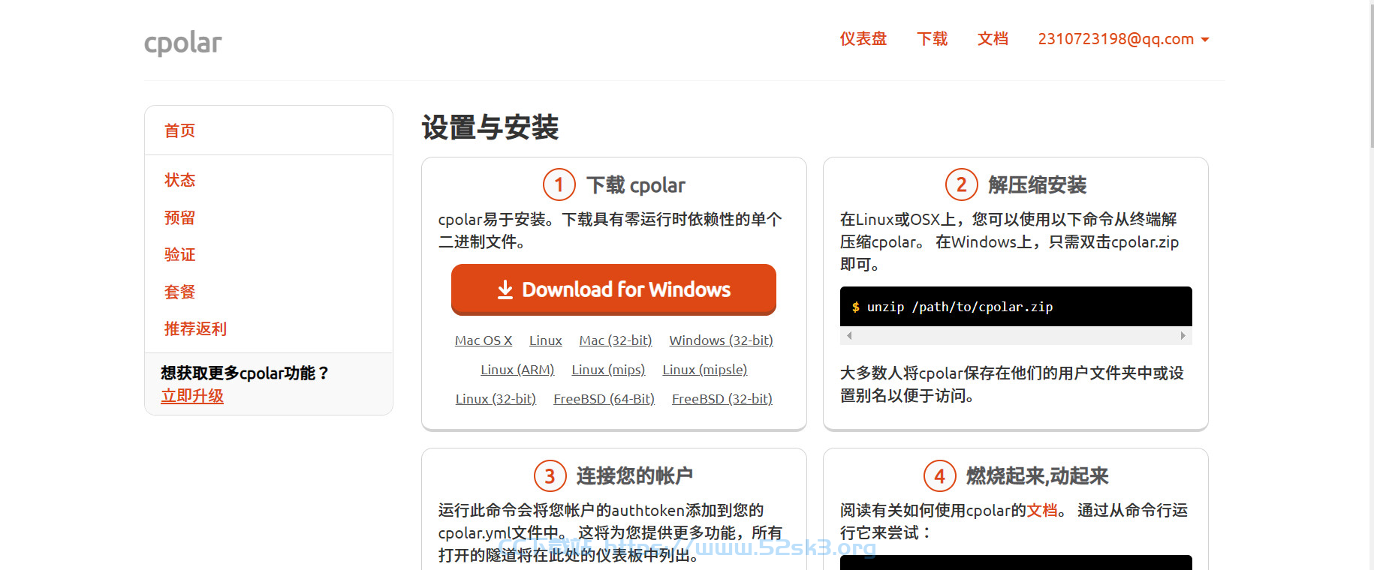Click the Mac (32-bit) download link
The height and width of the screenshot is (570, 1374).
(x=616, y=340)
